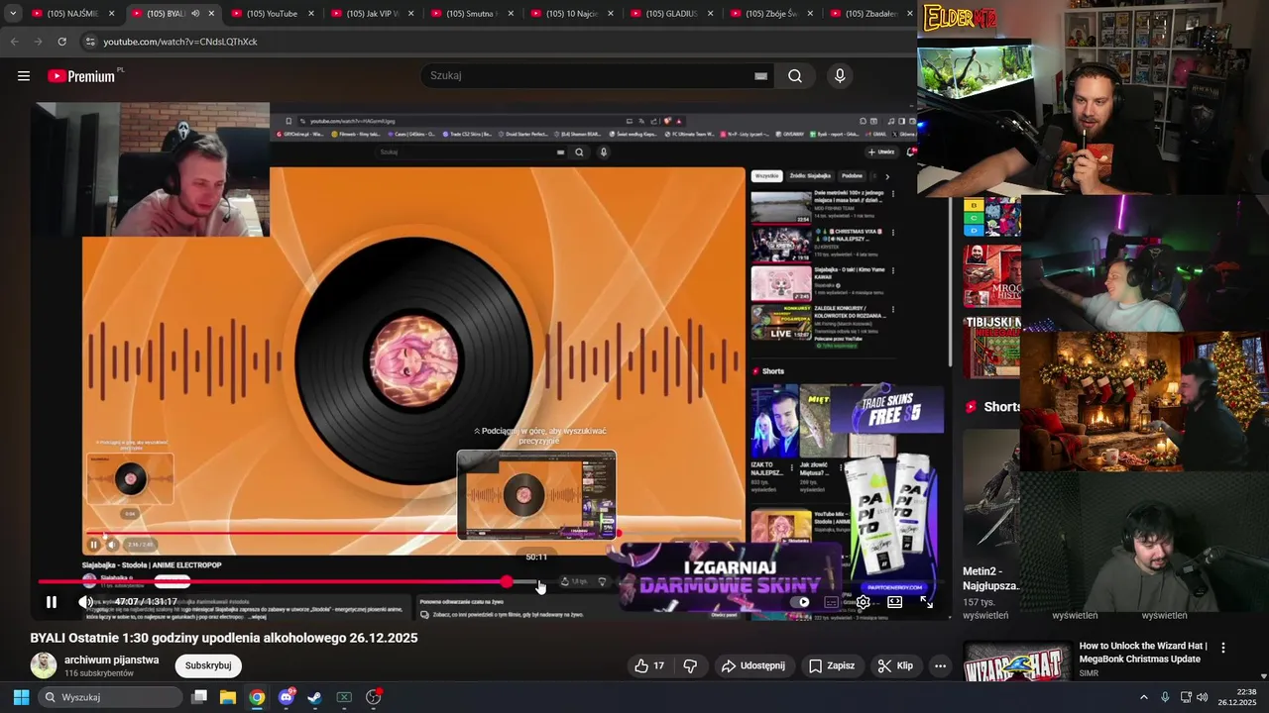The height and width of the screenshot is (713, 1269).
Task: Enter fullscreen mode
Action: pos(926,602)
